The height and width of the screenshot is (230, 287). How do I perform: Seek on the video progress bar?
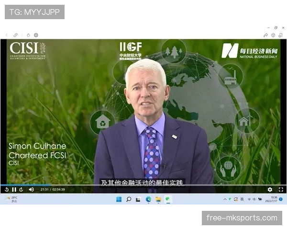[x=143, y=184]
